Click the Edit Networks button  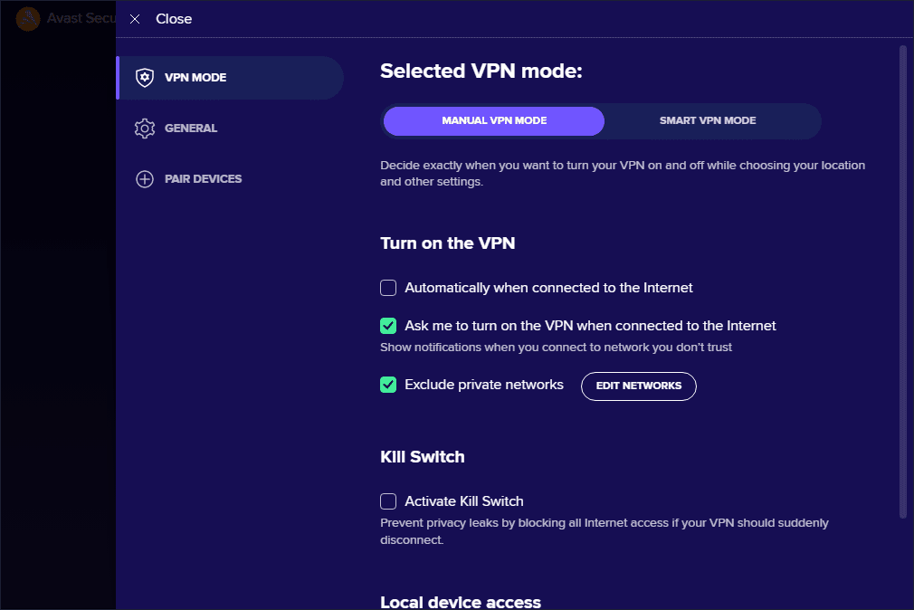pyautogui.click(x=638, y=386)
